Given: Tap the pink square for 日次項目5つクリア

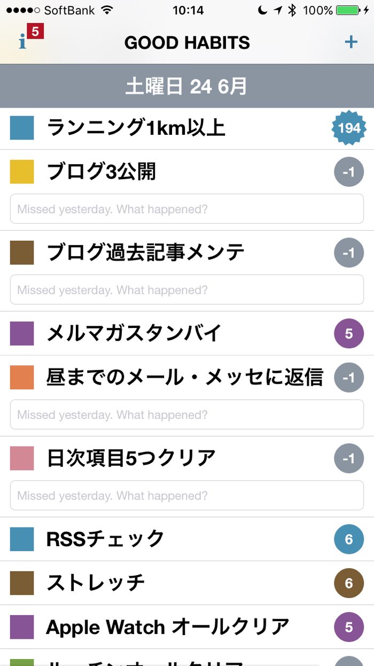Looking at the screenshot, I should click(x=22, y=458).
